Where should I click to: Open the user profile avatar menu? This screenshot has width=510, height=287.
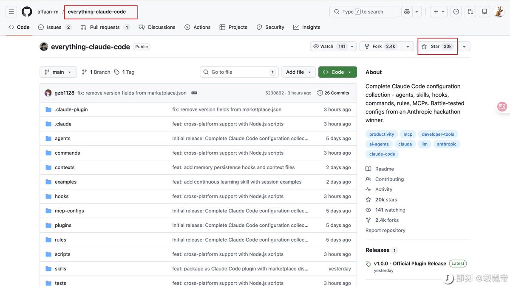(499, 12)
